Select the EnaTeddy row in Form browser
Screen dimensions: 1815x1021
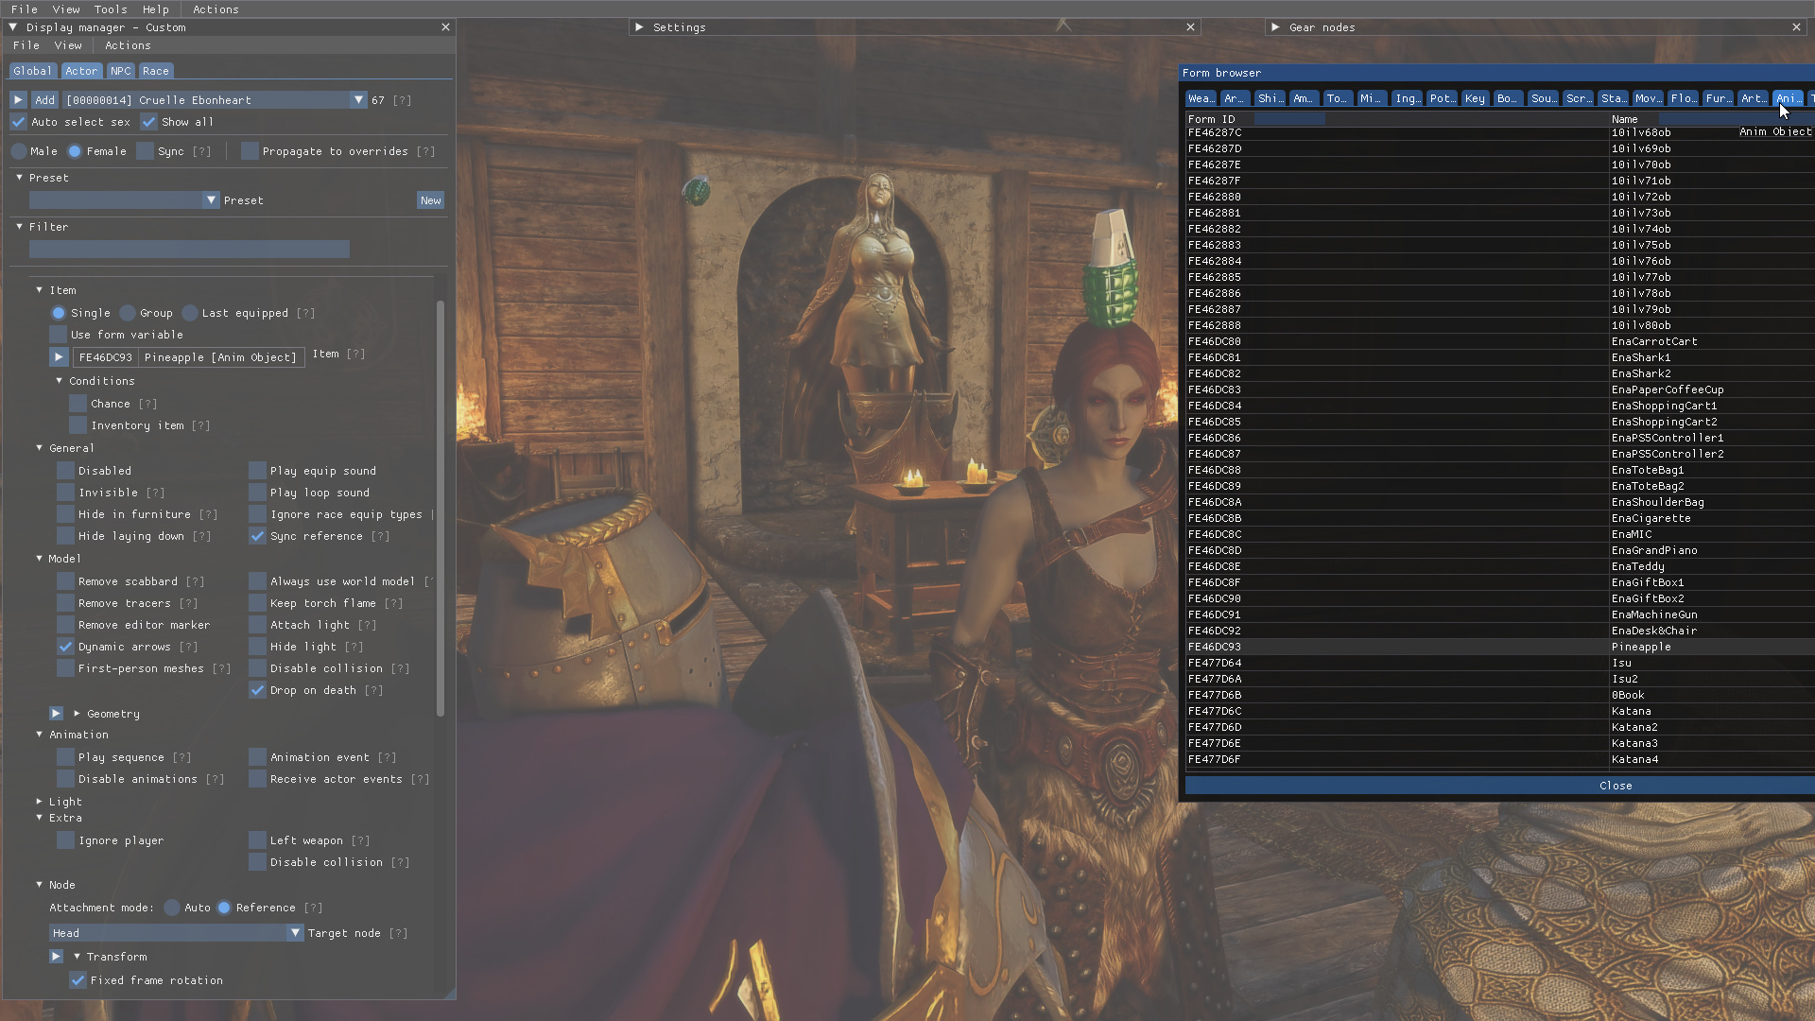point(1499,566)
